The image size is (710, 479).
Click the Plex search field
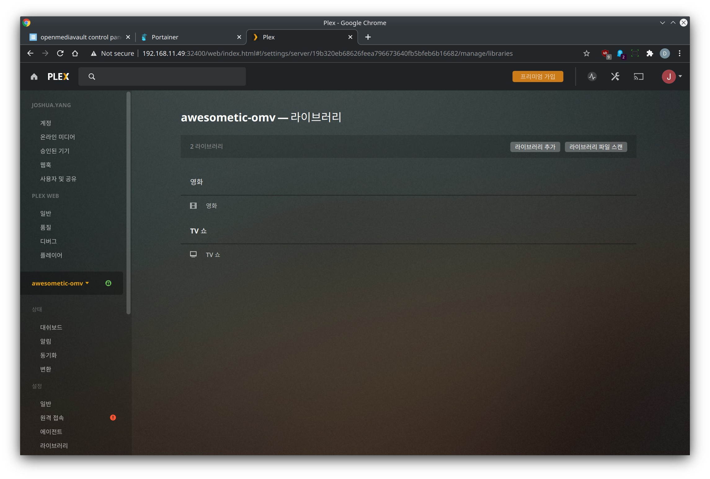tap(167, 76)
